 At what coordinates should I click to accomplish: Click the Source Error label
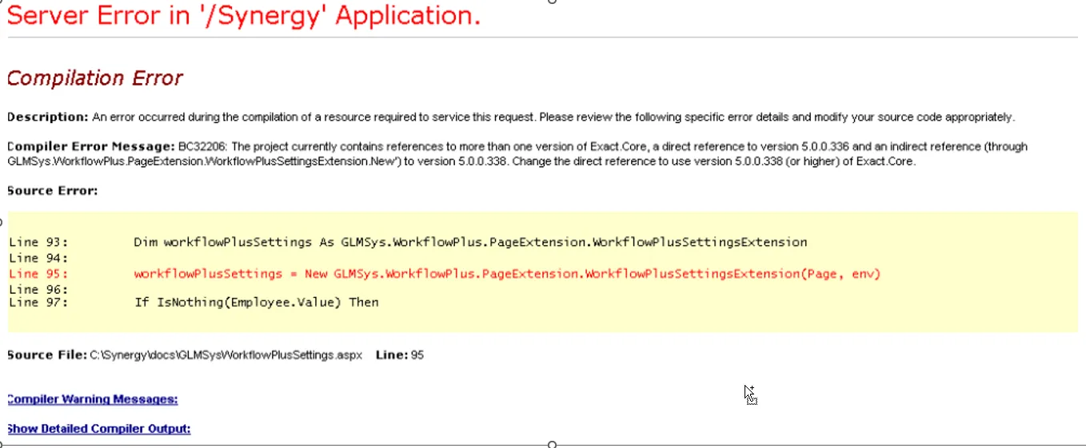pos(52,191)
